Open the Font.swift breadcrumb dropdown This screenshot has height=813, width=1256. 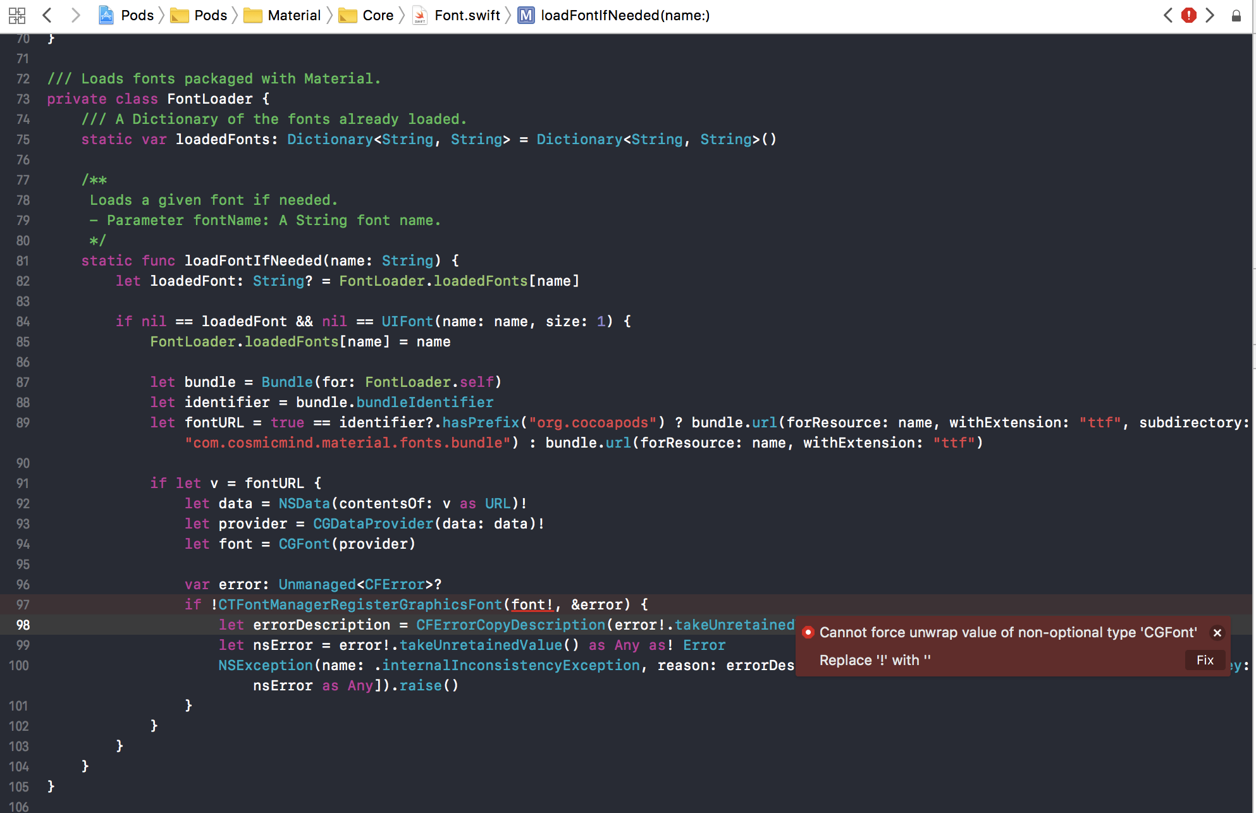[467, 15]
